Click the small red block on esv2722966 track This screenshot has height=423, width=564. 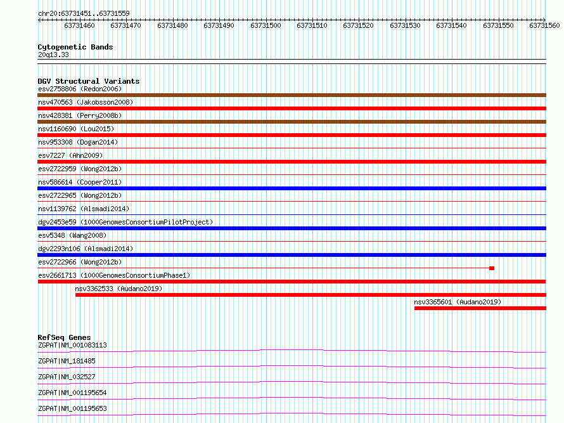pos(492,268)
